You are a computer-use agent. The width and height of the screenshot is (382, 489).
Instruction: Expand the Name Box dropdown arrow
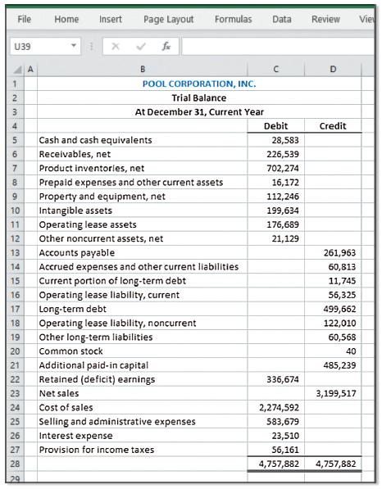point(74,46)
